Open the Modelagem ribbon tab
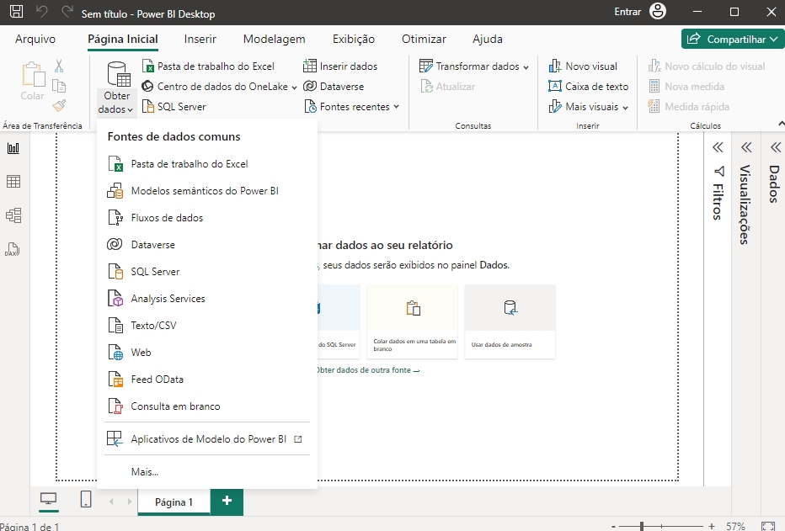Viewport: 785px width, 531px height. click(x=274, y=39)
